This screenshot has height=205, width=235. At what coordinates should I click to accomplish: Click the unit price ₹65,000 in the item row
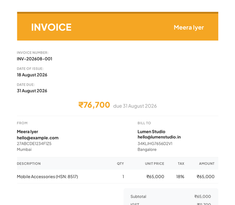155,177
